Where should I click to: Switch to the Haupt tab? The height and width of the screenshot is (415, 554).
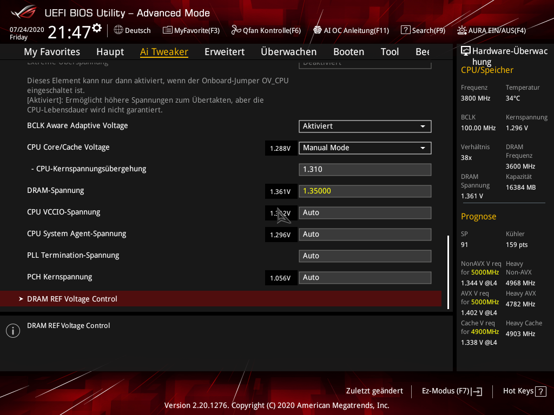pos(110,52)
